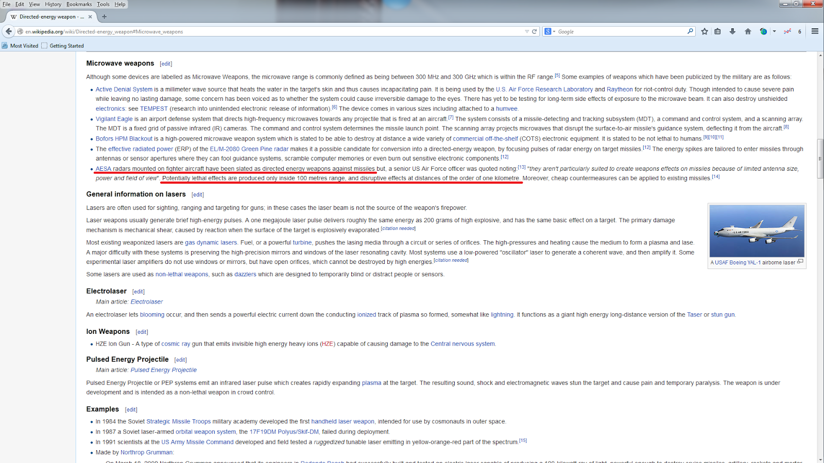Open the Help menu
This screenshot has width=824, height=463.
[x=120, y=4]
